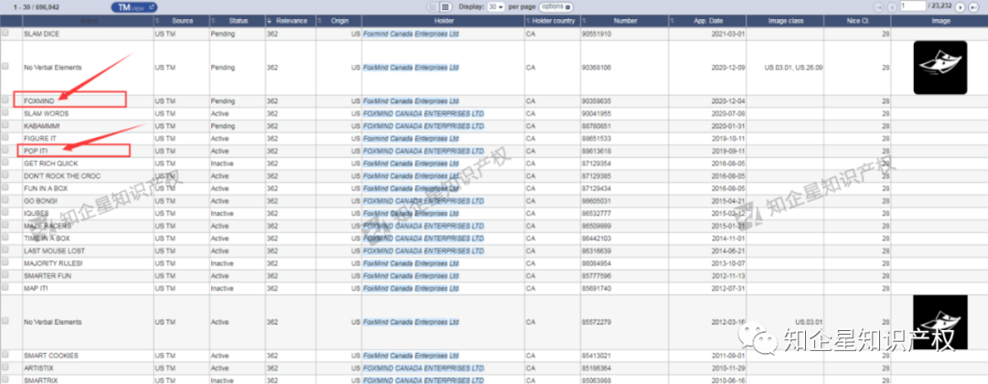The image size is (988, 384).
Task: Check the GO BONG! row checkbox
Action: [x=5, y=201]
